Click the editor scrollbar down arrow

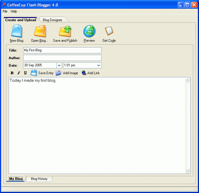[x=187, y=171]
